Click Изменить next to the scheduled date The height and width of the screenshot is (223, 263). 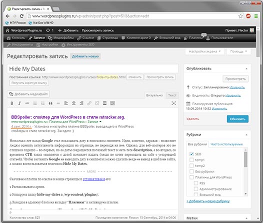pos(219,108)
